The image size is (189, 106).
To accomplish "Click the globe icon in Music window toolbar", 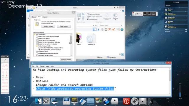I will point(122,29).
